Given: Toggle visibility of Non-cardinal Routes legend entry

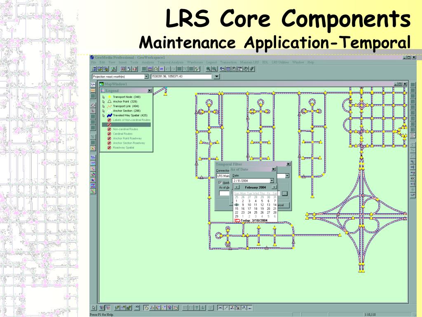Looking at the screenshot, I should point(109,129).
